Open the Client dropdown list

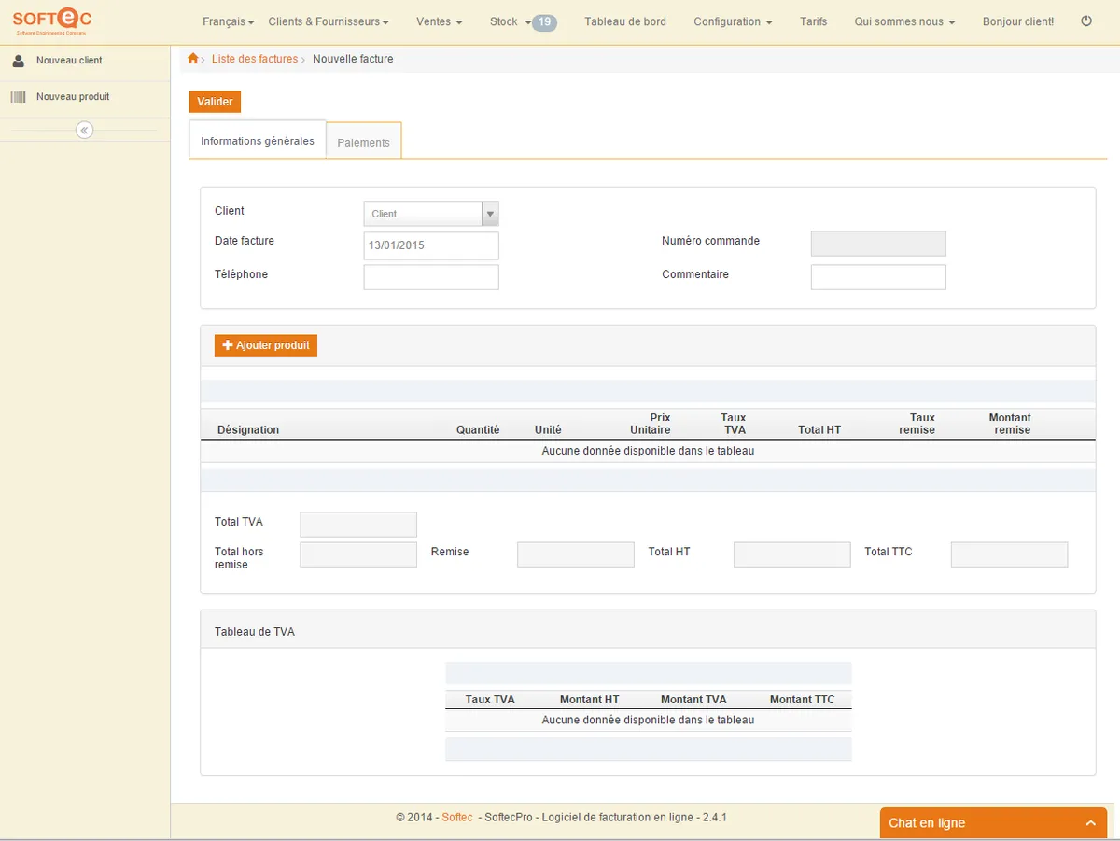point(490,214)
